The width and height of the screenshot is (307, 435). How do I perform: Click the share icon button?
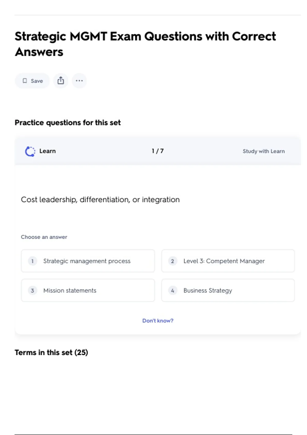61,81
